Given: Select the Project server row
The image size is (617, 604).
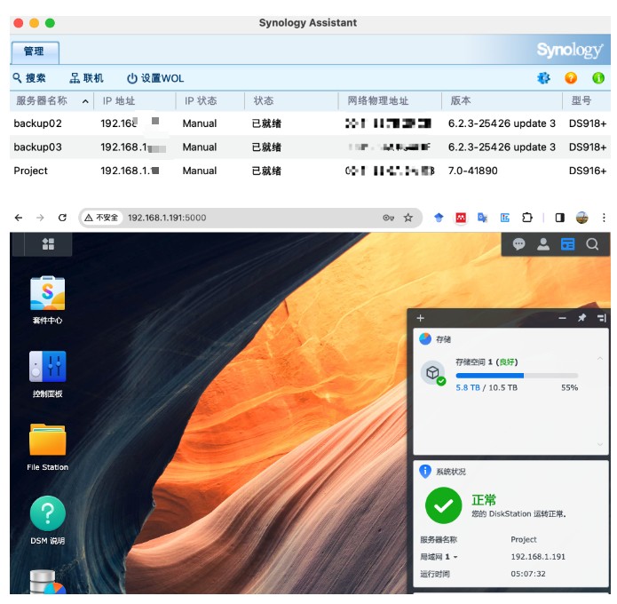Looking at the screenshot, I should click(x=310, y=171).
